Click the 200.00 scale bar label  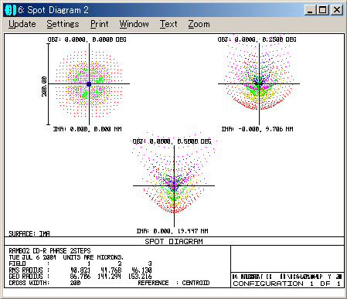tap(44, 87)
